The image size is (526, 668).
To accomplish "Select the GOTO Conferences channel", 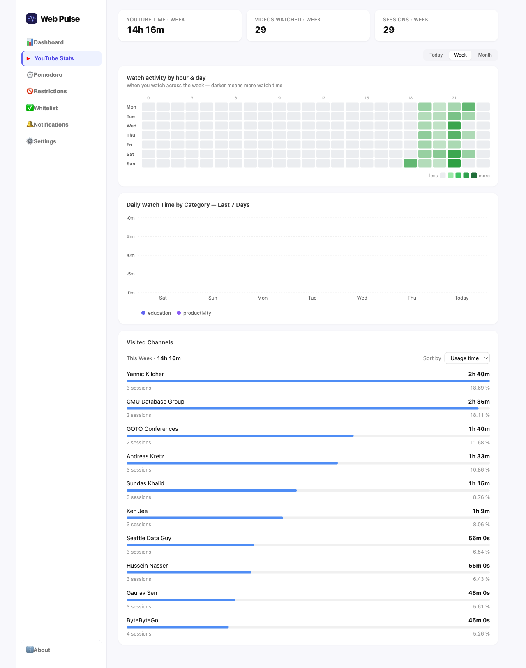I will (152, 429).
